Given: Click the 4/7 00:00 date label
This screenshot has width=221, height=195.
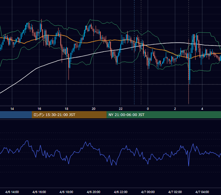Looking at the screenshot, I should click(148, 192).
